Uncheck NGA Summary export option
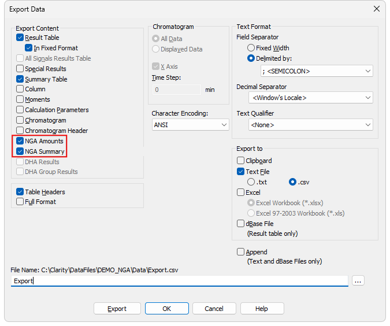 coord(20,151)
